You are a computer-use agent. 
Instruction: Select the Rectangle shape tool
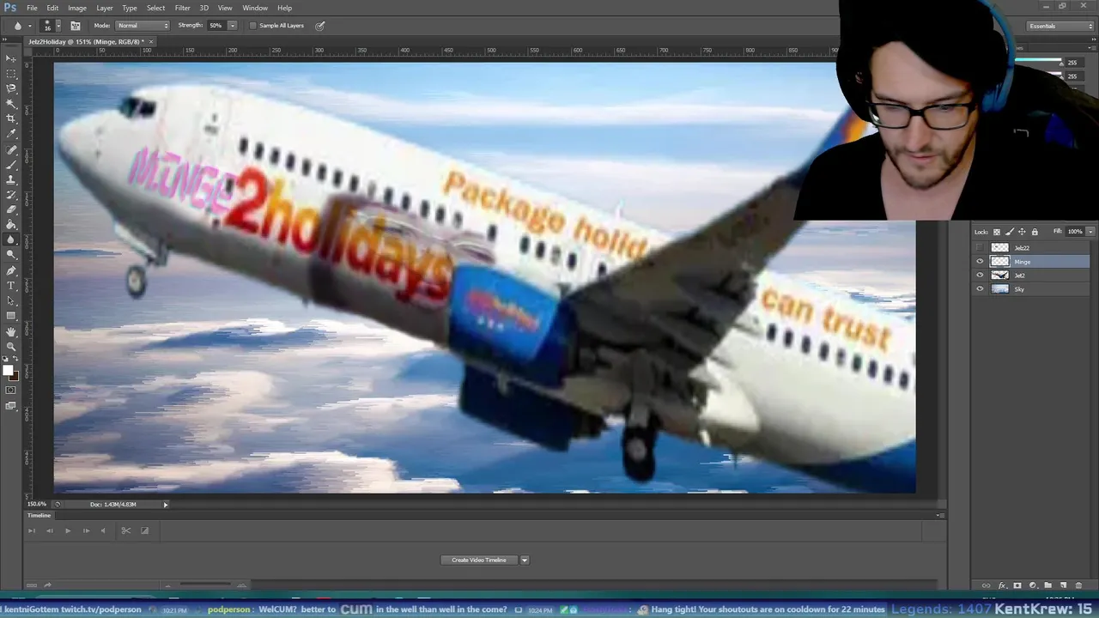tap(11, 316)
